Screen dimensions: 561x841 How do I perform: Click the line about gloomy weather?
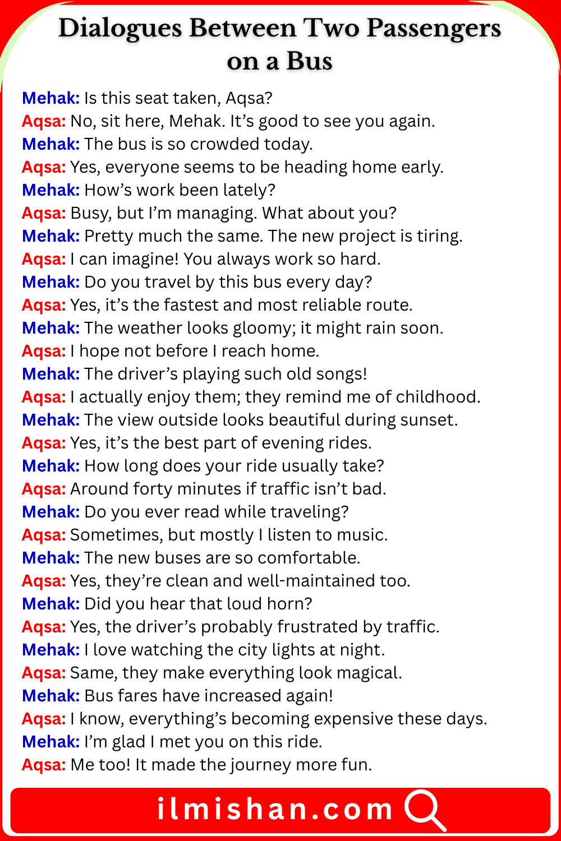(x=264, y=328)
